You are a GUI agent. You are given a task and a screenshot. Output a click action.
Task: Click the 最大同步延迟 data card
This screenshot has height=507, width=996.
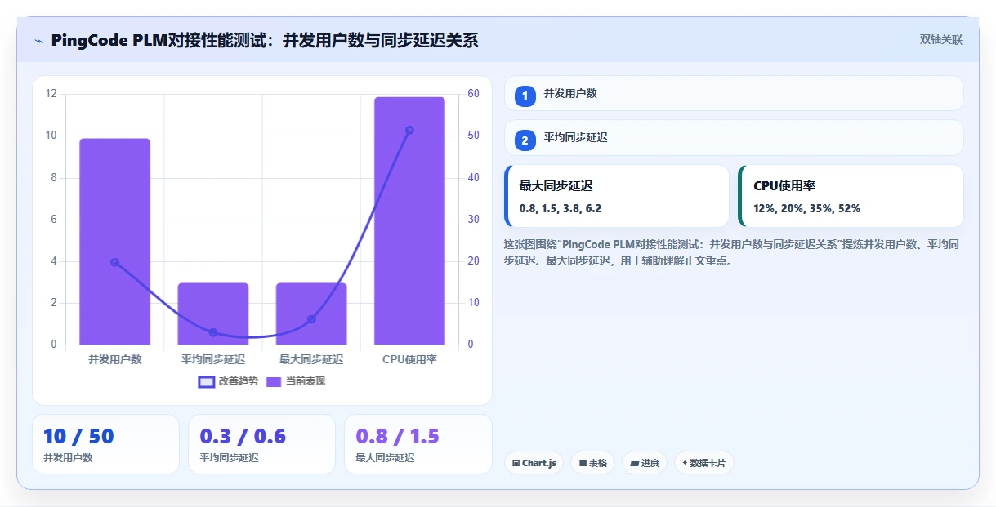(617, 196)
